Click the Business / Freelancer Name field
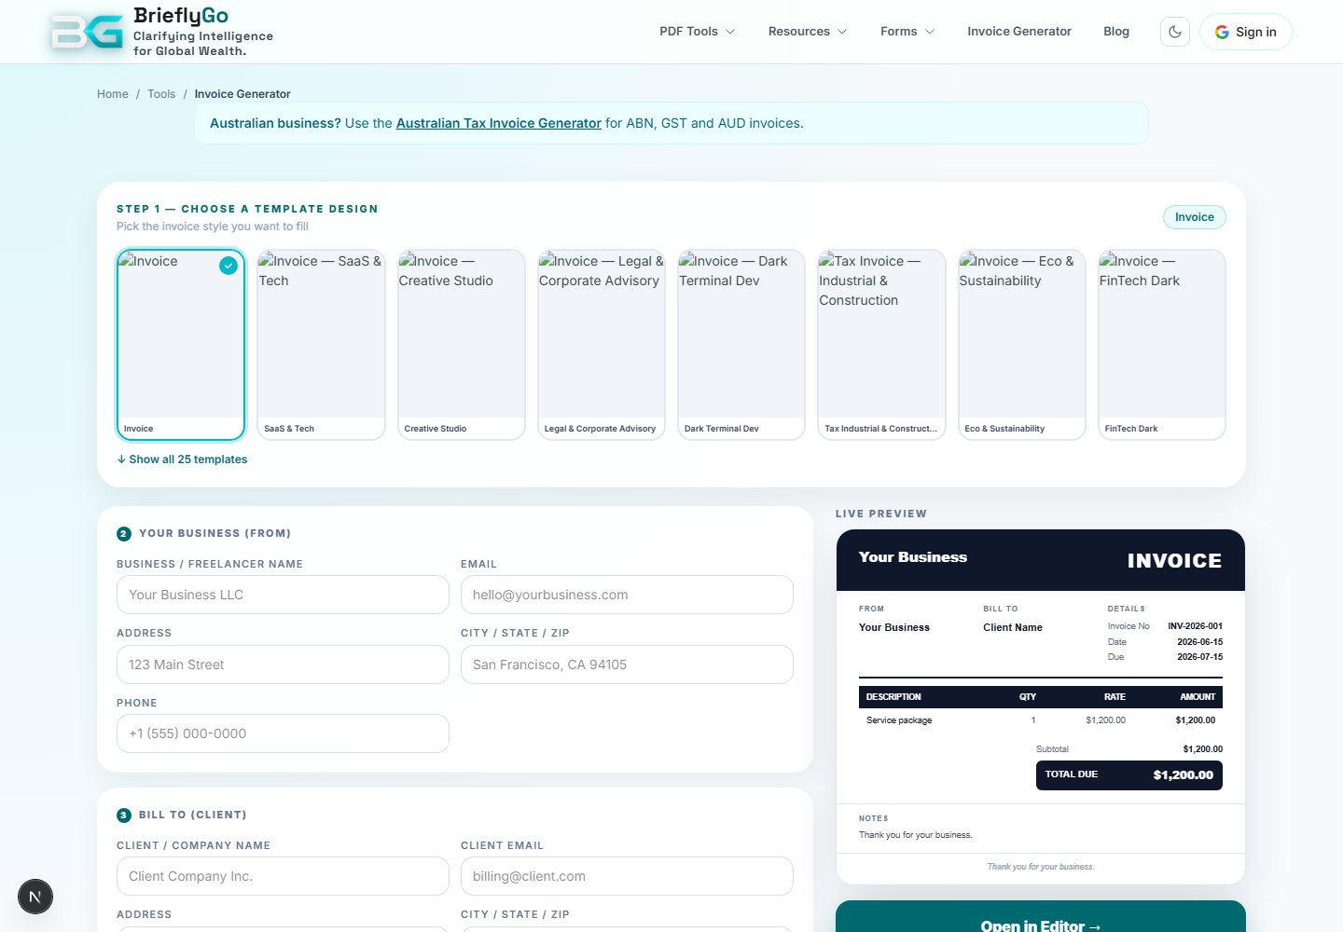The height and width of the screenshot is (932, 1343). (x=283, y=595)
